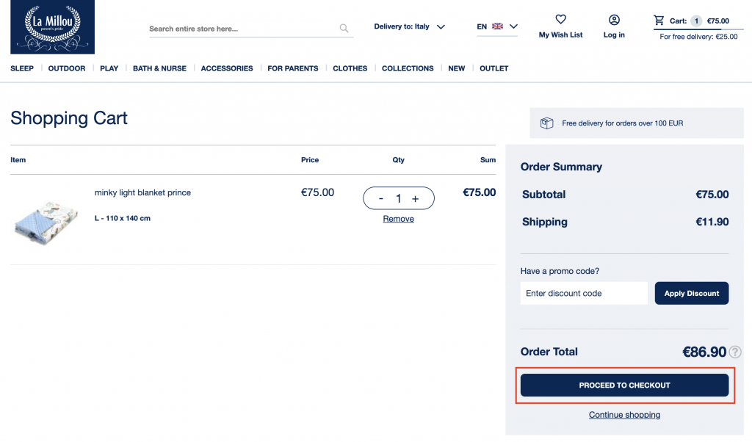Click the Order Total help icon
Screen dimensions: 752x442
pos(734,352)
